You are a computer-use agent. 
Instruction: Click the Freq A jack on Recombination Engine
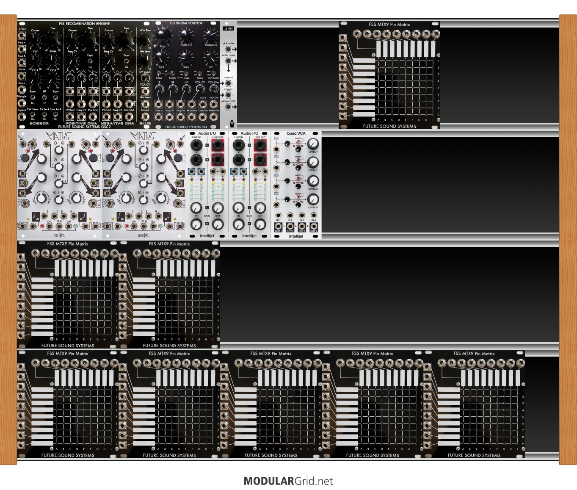pos(22,49)
